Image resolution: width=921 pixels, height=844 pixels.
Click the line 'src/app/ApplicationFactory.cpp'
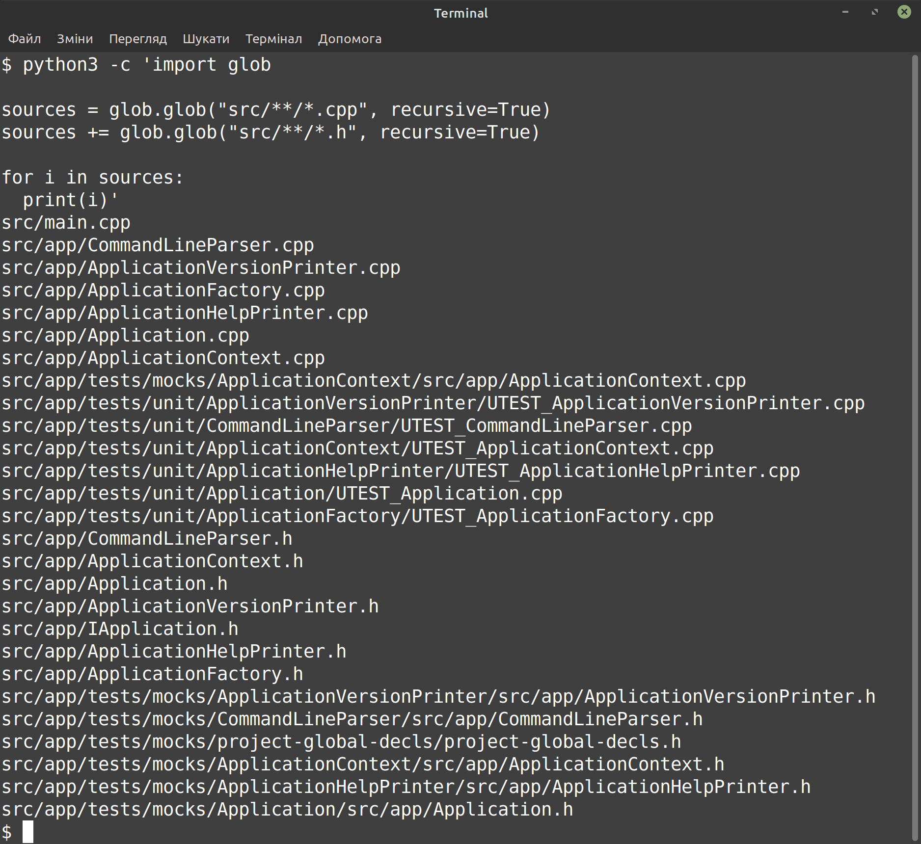coord(163,290)
